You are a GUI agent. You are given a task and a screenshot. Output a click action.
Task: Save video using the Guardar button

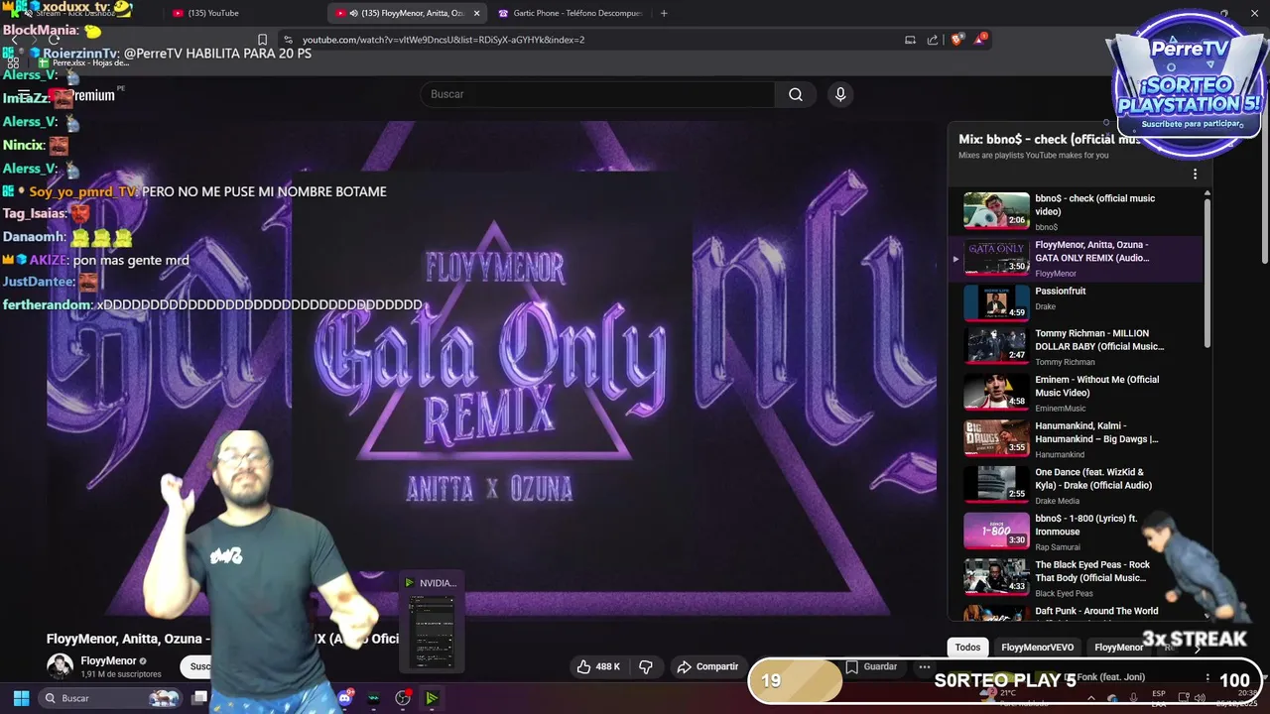[x=872, y=666]
